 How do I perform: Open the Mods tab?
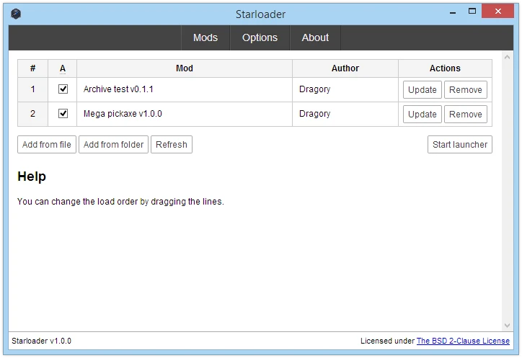[x=205, y=37]
